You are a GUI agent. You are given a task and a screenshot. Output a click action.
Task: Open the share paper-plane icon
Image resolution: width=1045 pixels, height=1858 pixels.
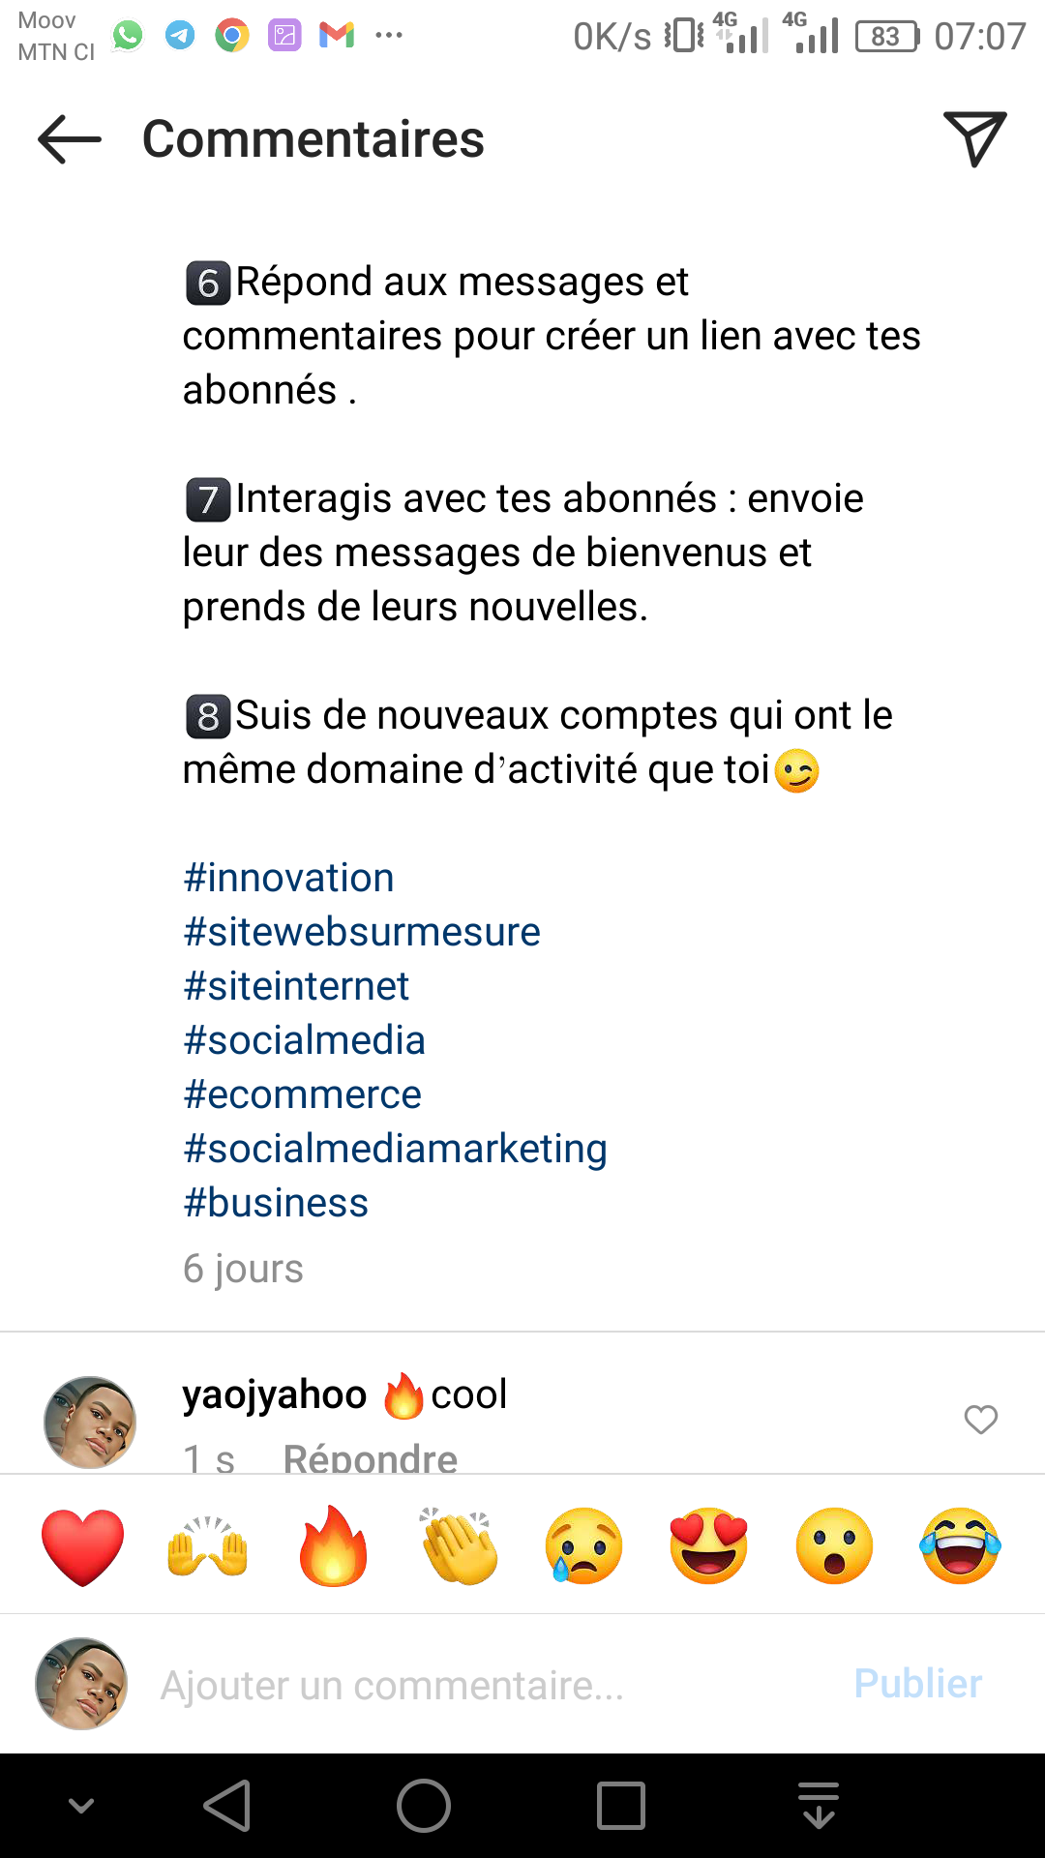pyautogui.click(x=974, y=139)
